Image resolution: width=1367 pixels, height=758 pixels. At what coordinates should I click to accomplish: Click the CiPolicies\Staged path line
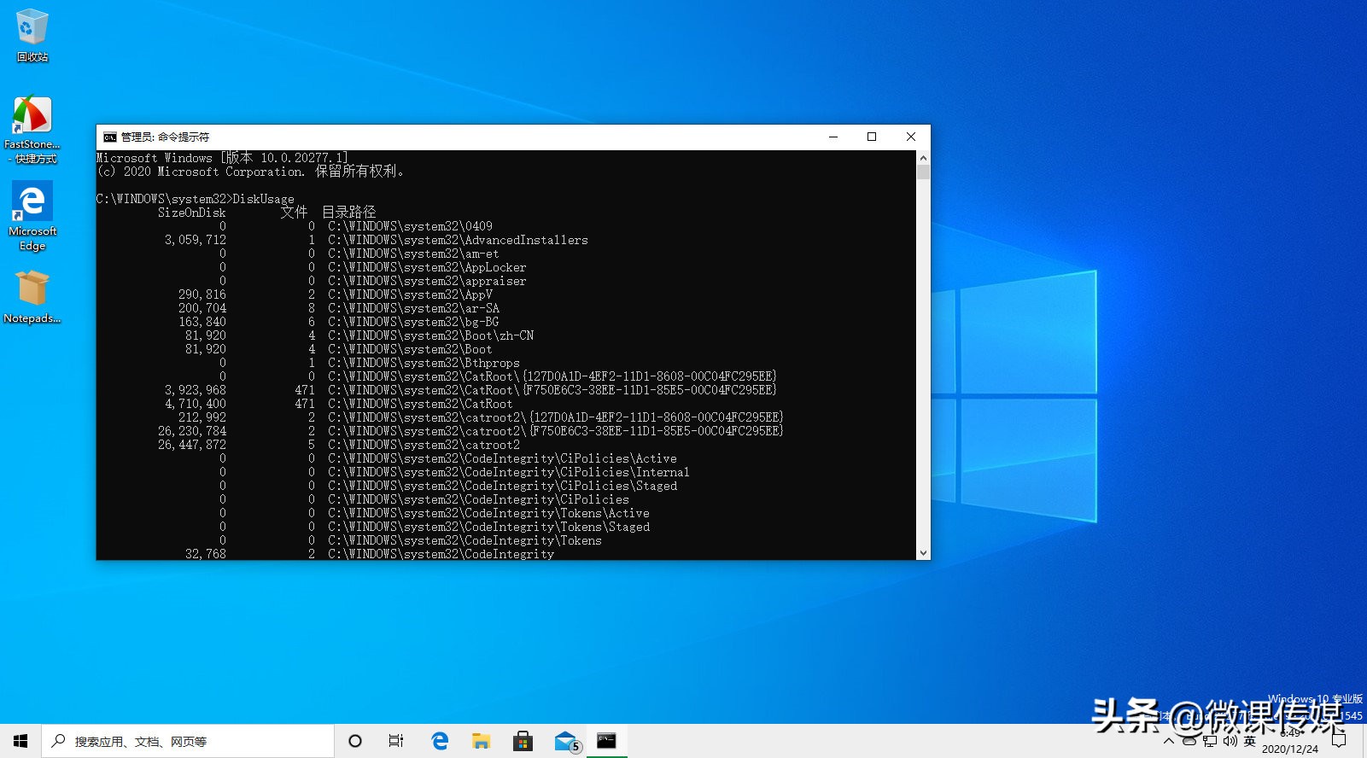[502, 486]
